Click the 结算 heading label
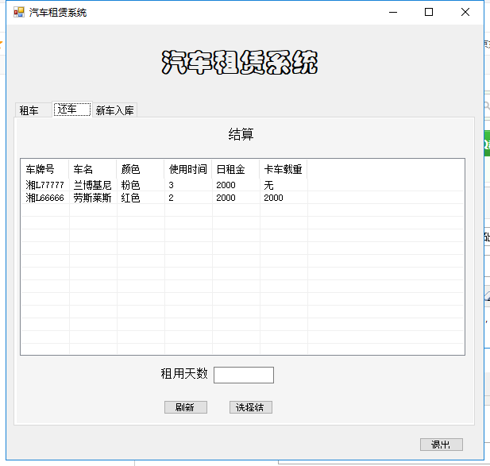This screenshot has width=490, height=466. pos(241,134)
